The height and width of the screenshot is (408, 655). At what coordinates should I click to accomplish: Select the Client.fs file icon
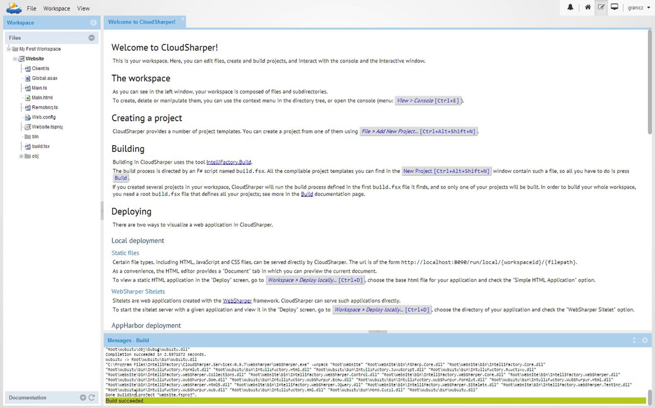coord(28,68)
